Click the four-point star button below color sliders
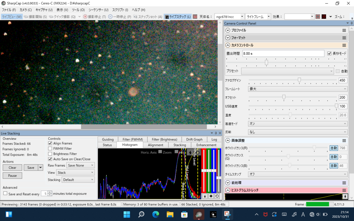The height and width of the screenshot is (221, 354). (211, 196)
